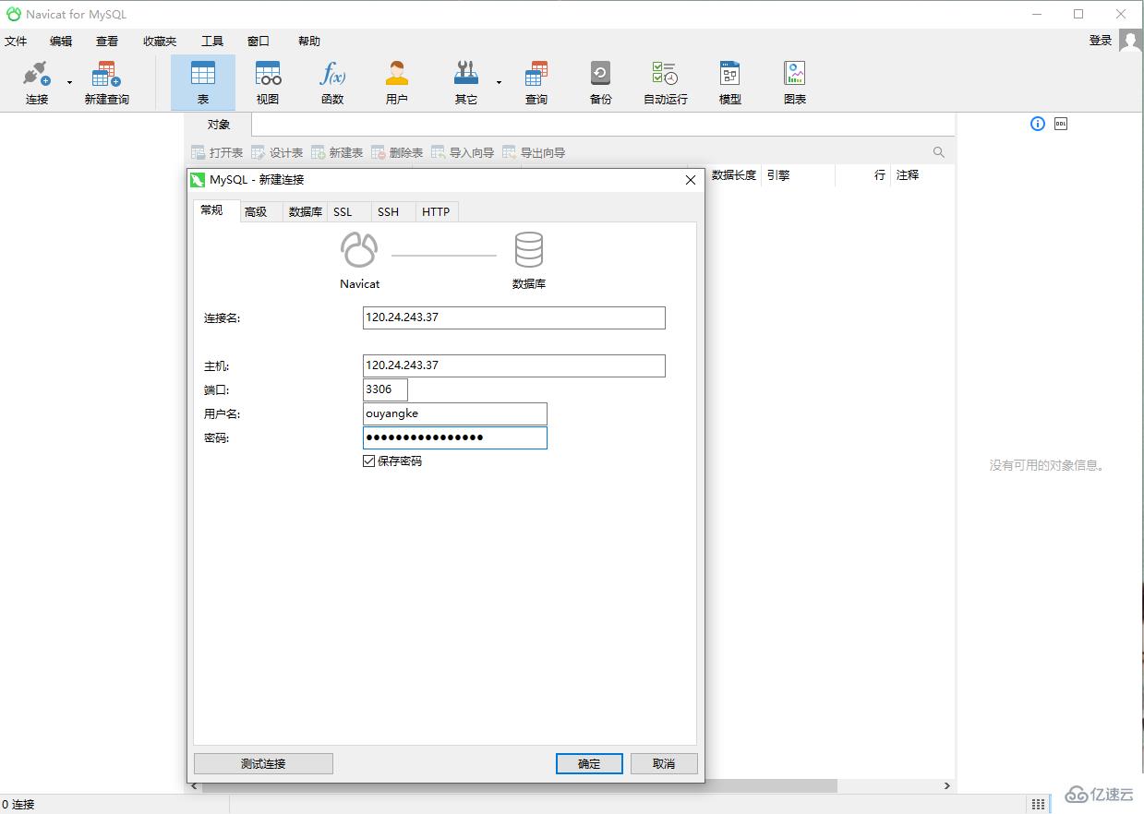
Task: Toggle the Save Password (保存密码) checkbox
Action: pyautogui.click(x=369, y=461)
